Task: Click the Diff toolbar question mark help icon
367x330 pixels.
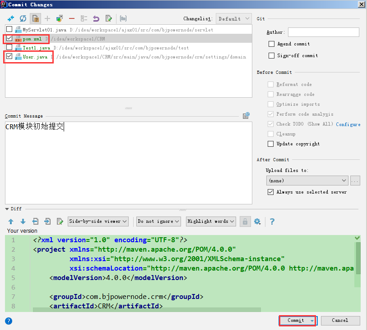Action: pyautogui.click(x=272, y=221)
